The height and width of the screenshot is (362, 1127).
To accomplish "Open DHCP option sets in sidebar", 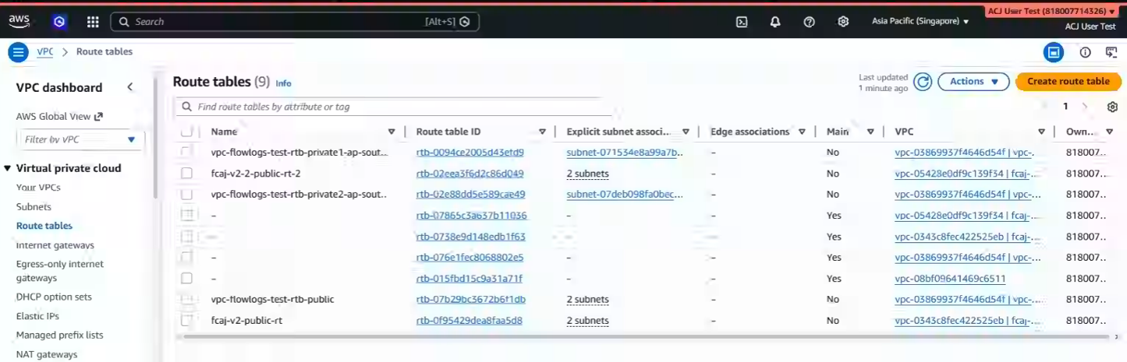I will pos(54,297).
